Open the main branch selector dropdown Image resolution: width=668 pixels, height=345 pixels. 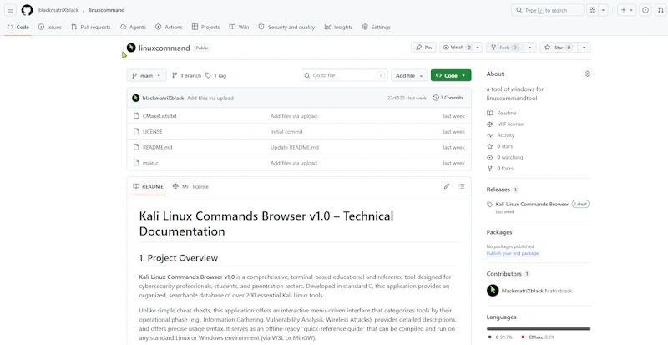pyautogui.click(x=146, y=75)
